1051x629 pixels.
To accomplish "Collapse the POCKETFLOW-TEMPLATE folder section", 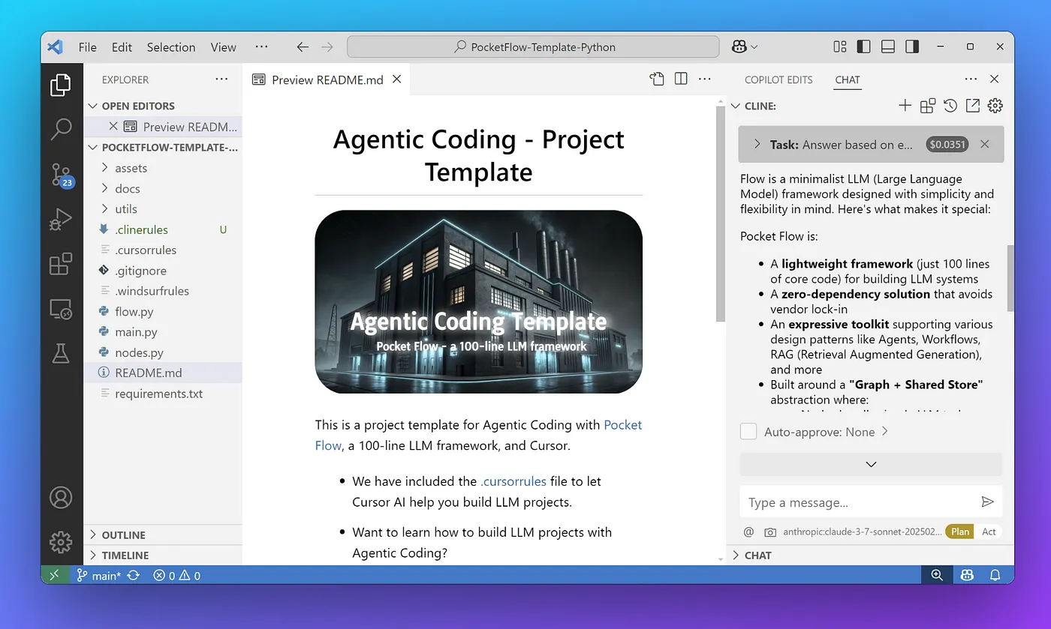I will click(163, 147).
